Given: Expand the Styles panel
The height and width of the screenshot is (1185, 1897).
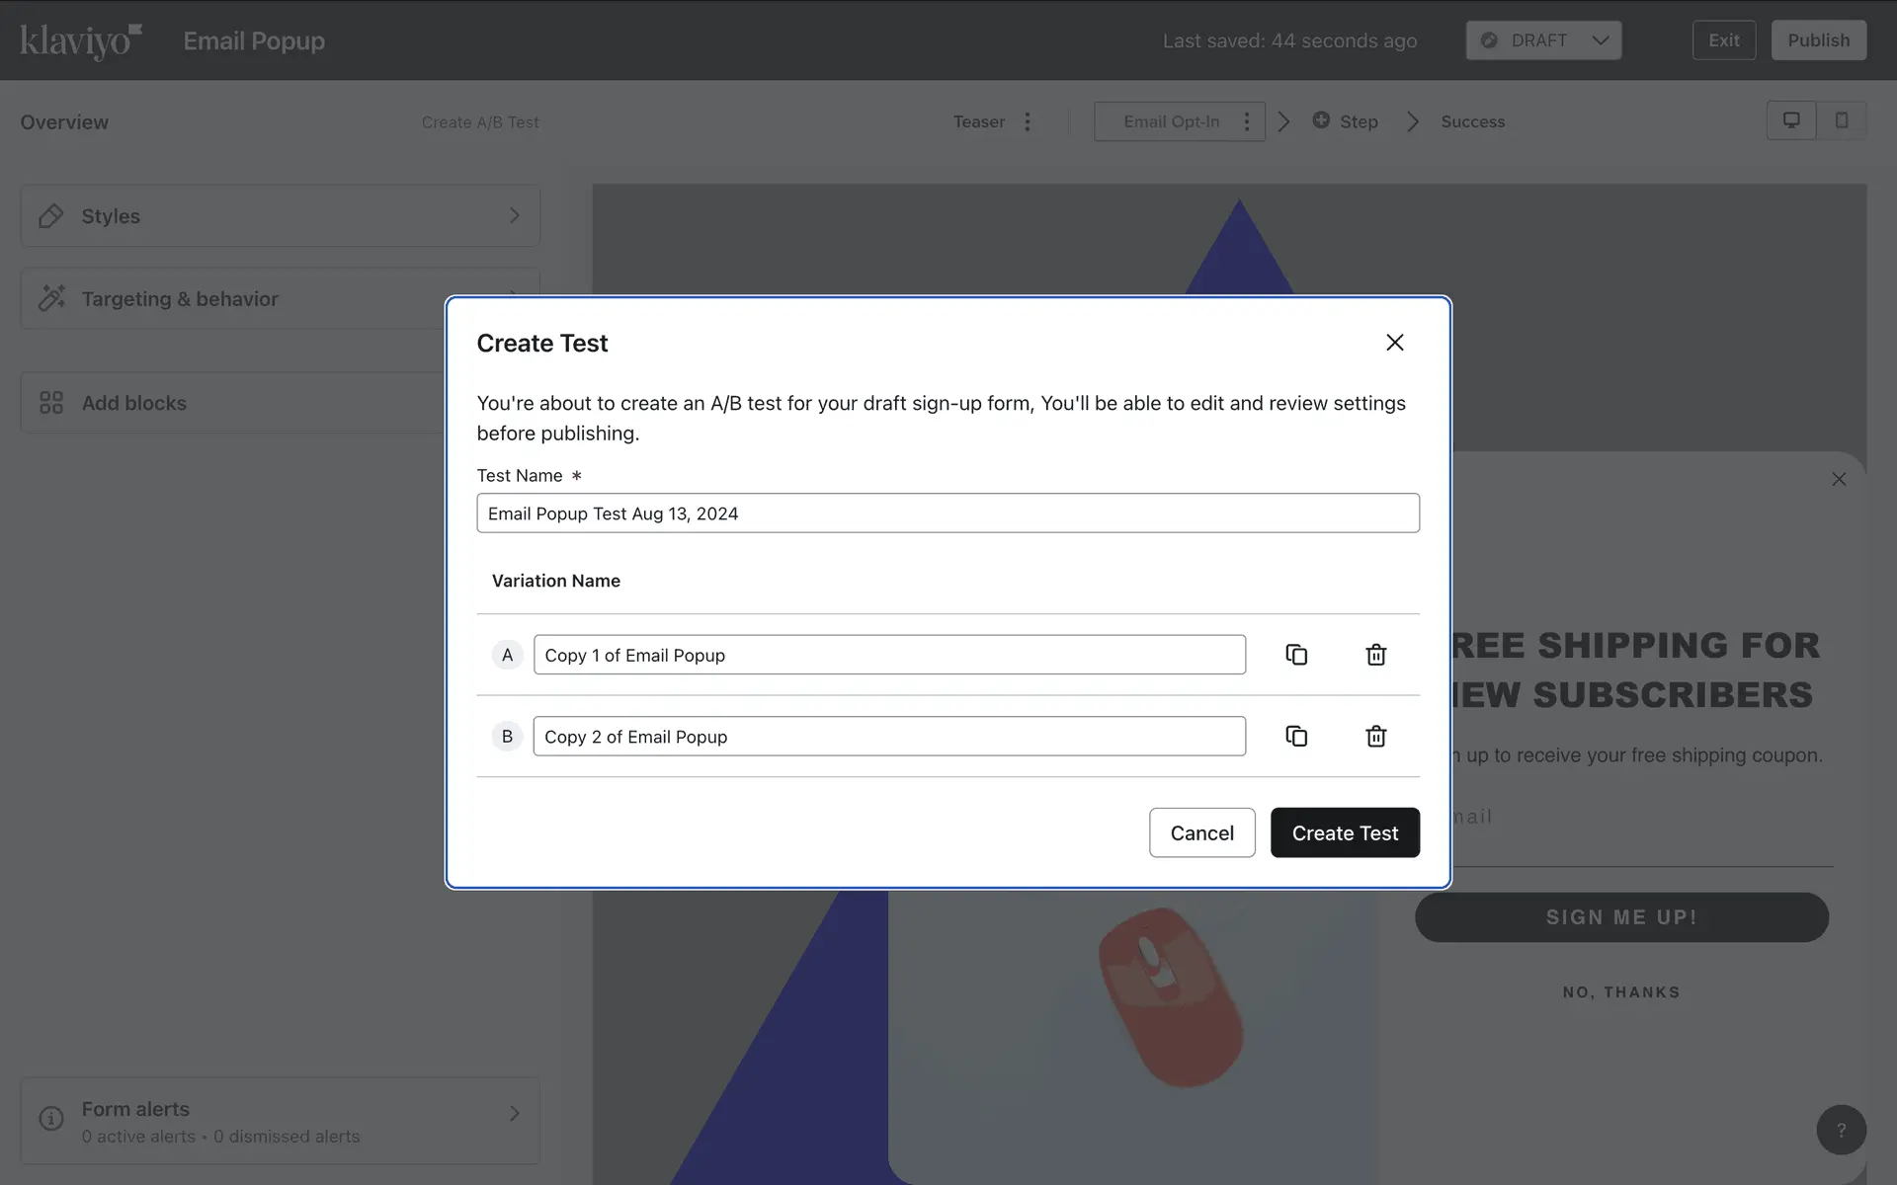Looking at the screenshot, I should [281, 215].
